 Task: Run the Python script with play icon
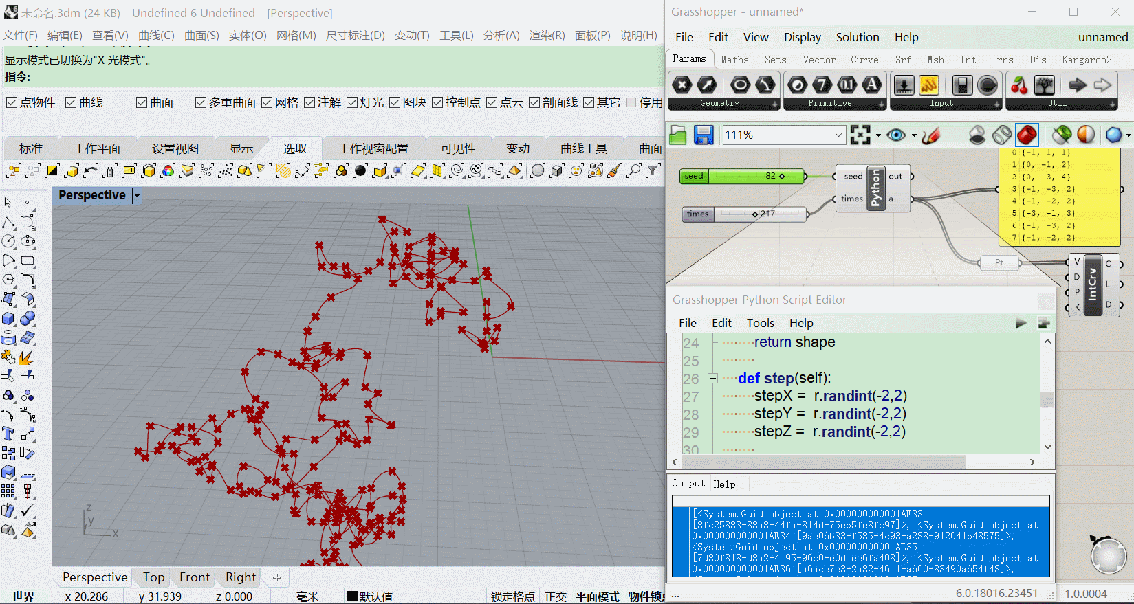[x=1021, y=323]
